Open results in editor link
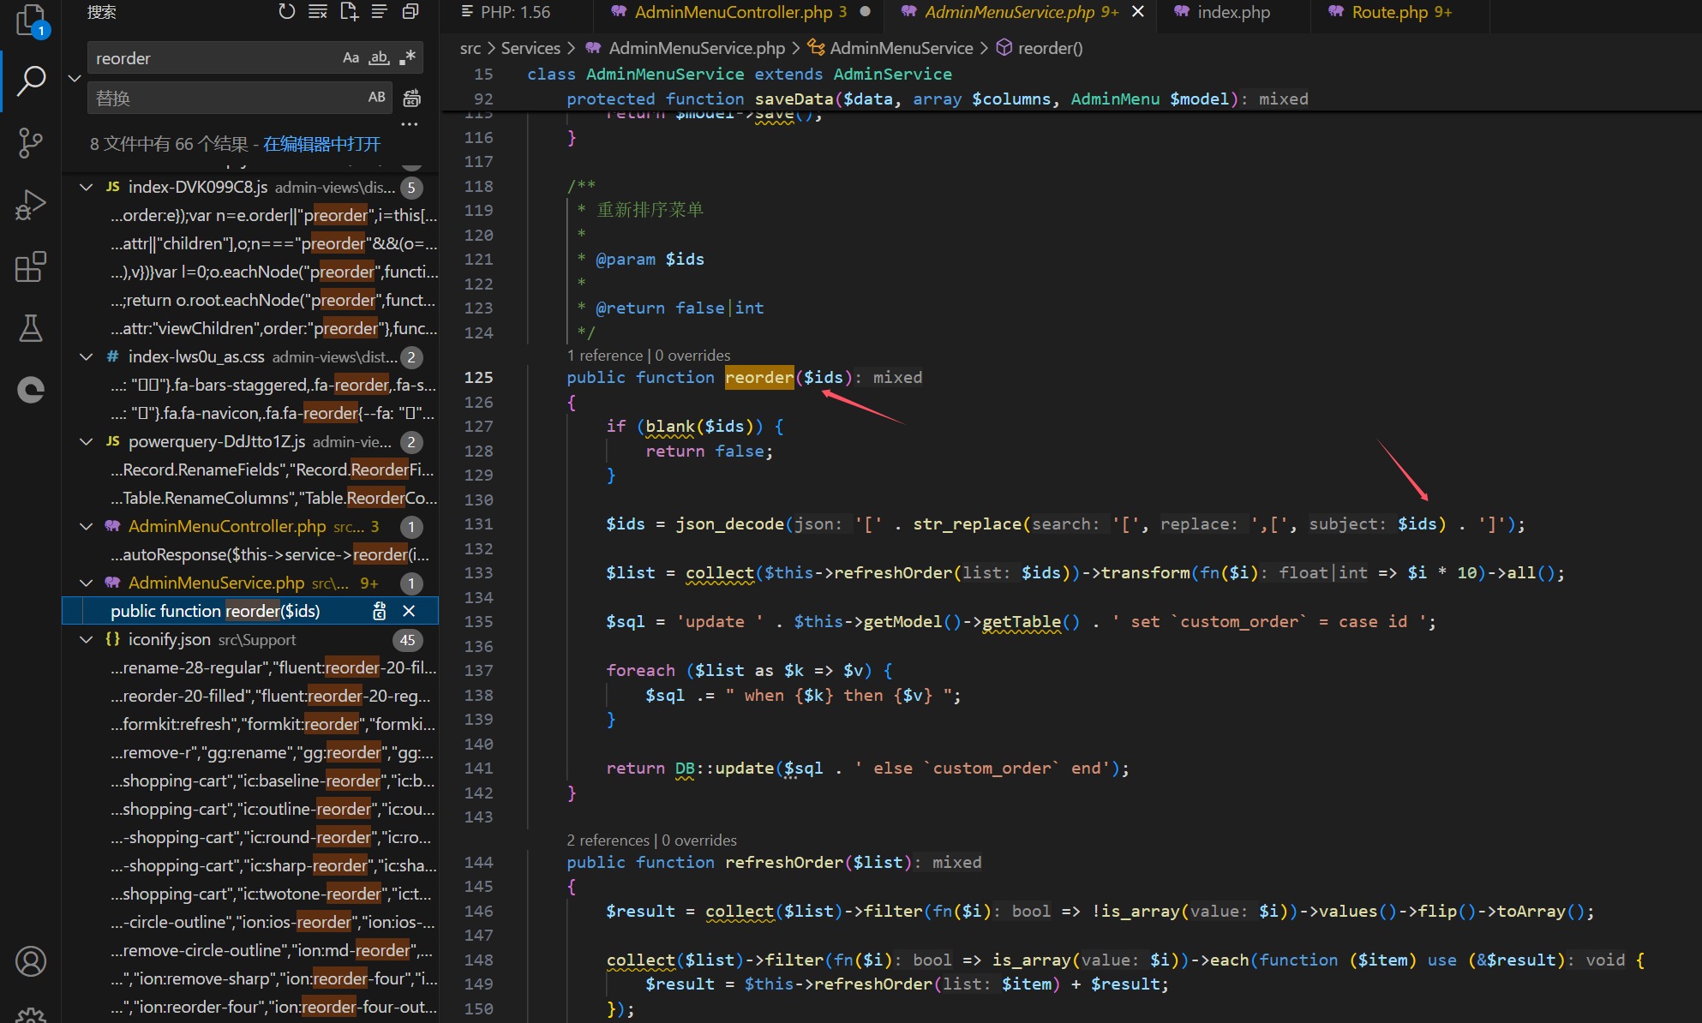The image size is (1702, 1023). pos(321,144)
